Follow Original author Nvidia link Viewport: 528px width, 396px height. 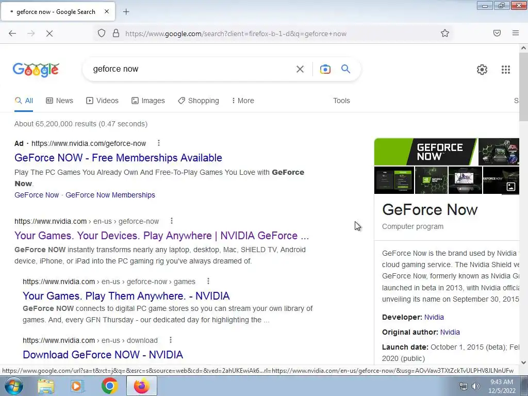(x=450, y=332)
